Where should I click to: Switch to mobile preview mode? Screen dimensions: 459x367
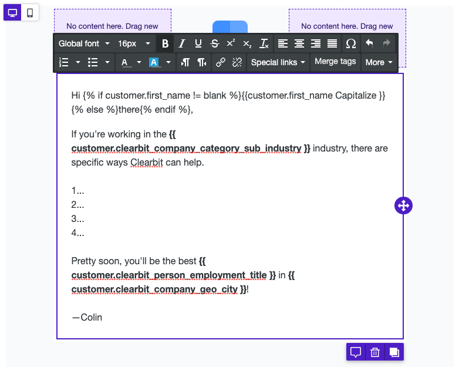[30, 12]
